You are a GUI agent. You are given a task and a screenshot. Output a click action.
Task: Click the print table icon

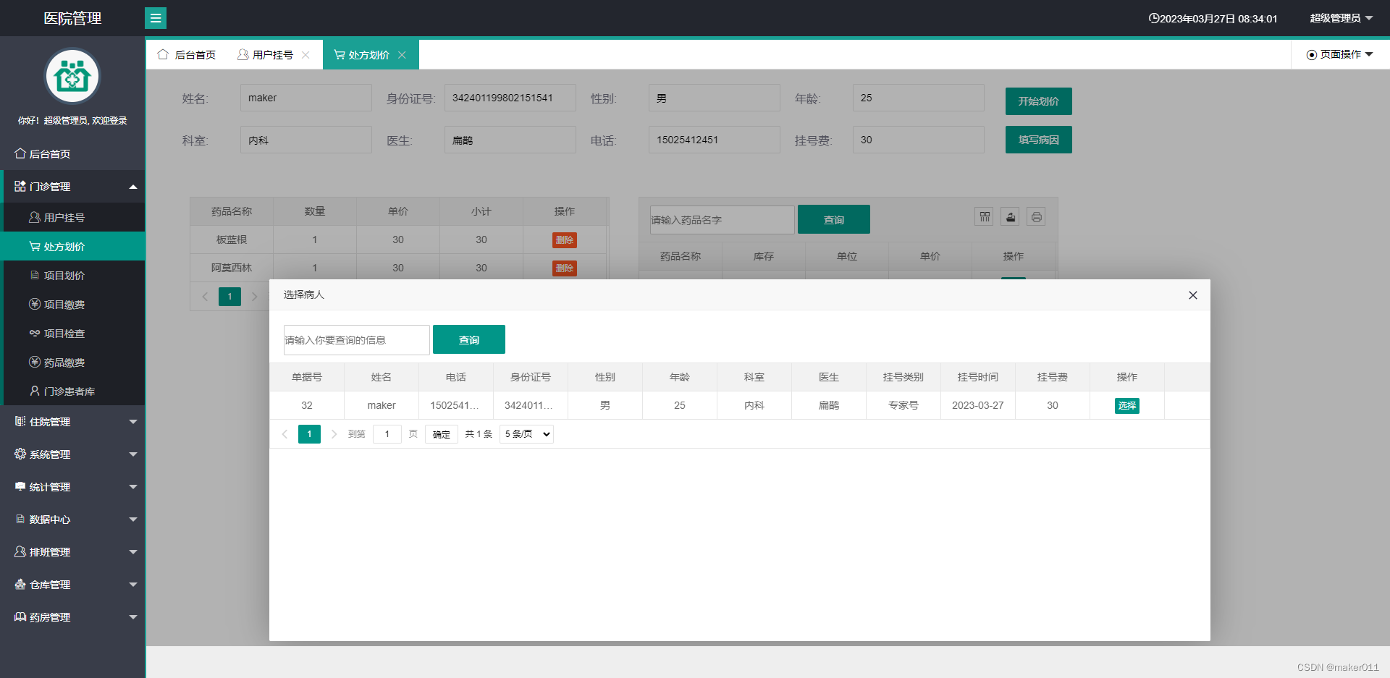1037,216
